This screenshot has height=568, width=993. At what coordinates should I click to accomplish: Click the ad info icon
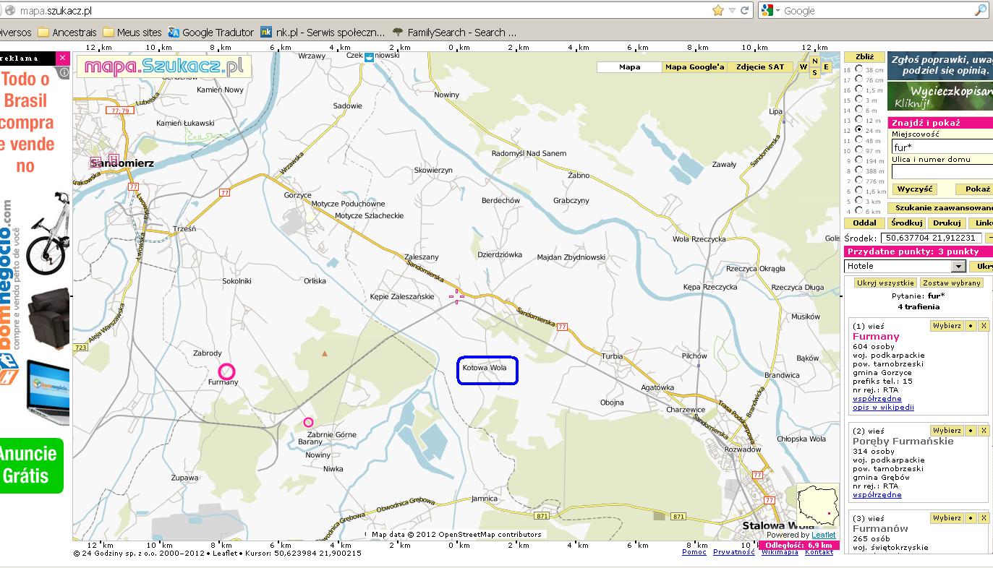coord(64,72)
